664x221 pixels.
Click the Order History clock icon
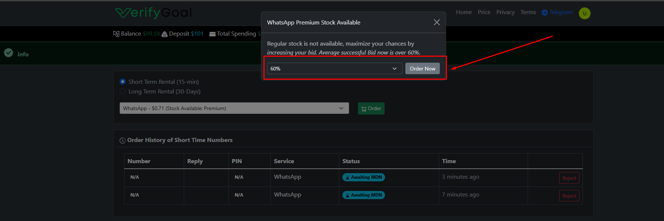point(123,141)
